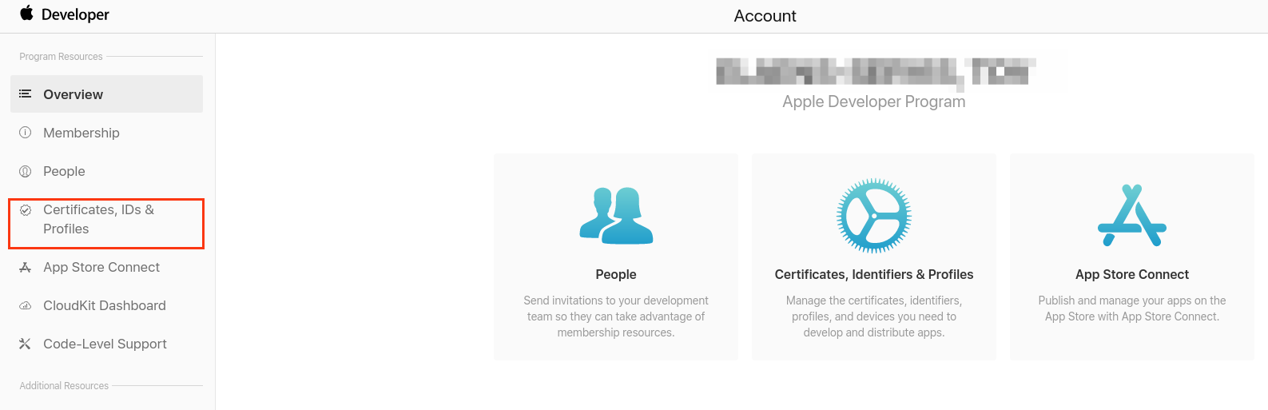Click the Code-Level Support tools icon
1268x410 pixels.
[x=26, y=344]
